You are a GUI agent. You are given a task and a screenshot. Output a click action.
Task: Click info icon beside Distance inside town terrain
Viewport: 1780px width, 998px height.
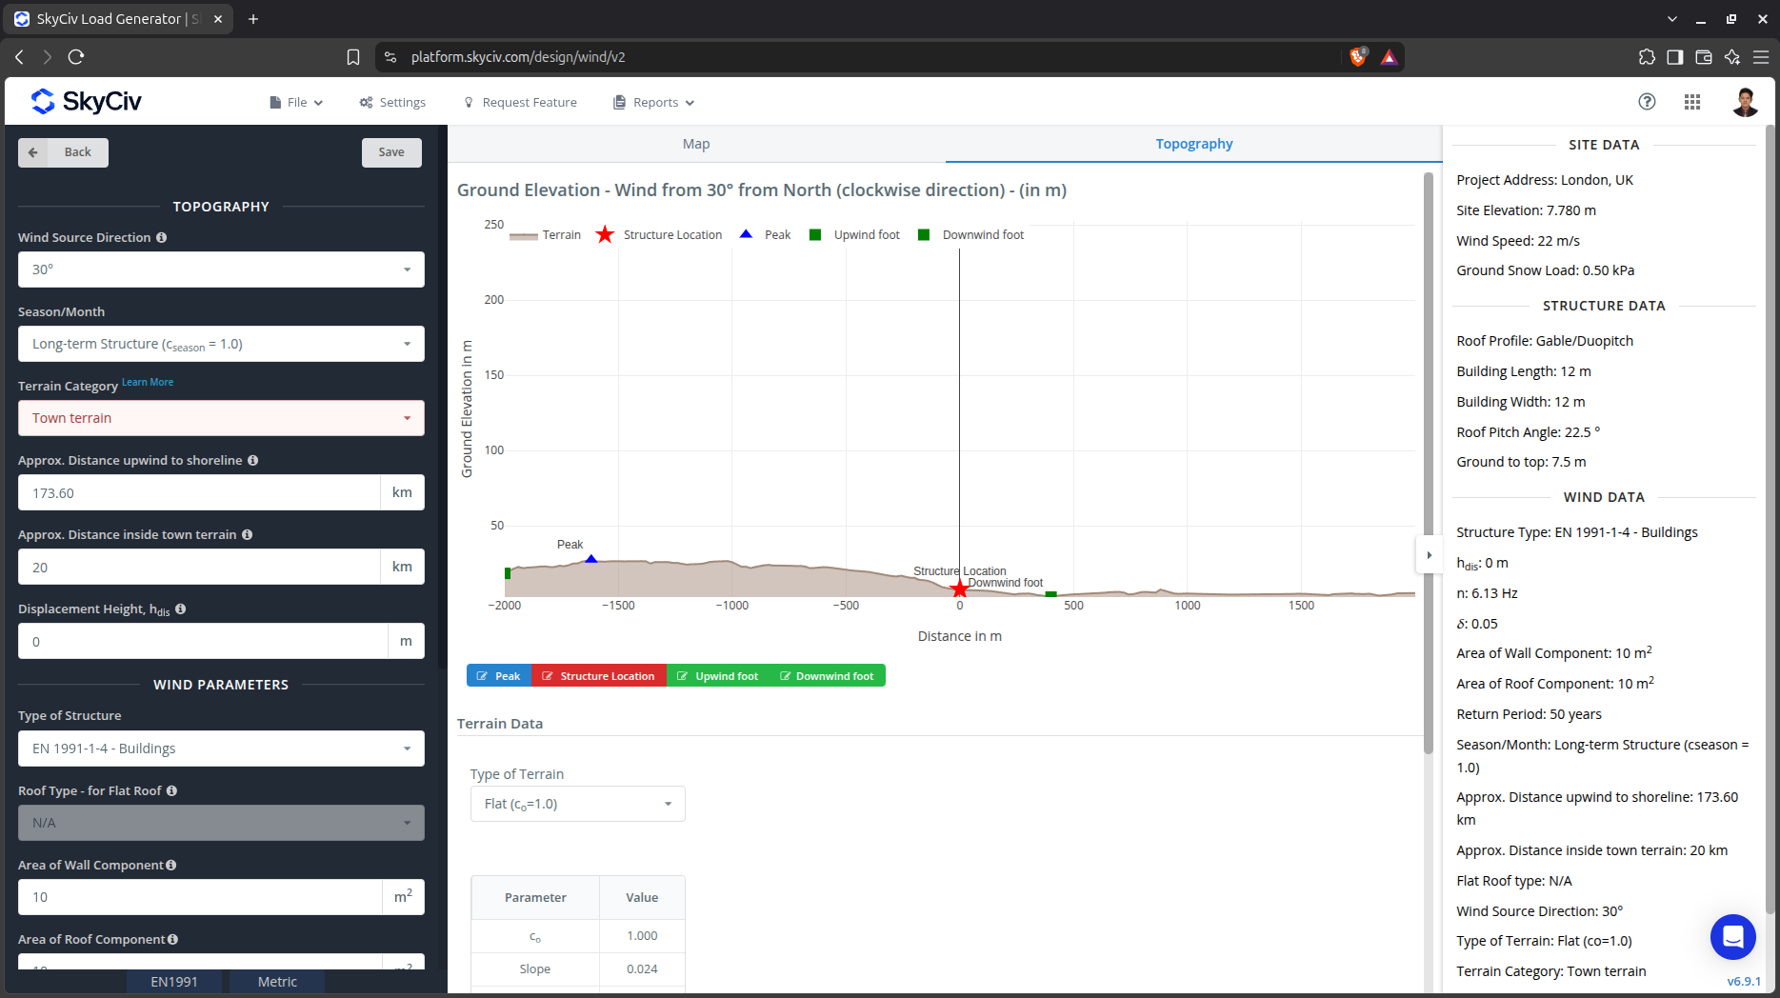[x=248, y=534]
